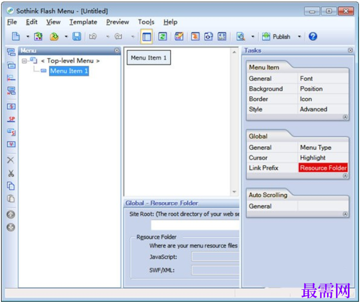Click the red SP sidebar icon
This screenshot has height=307, width=360.
click(11, 119)
